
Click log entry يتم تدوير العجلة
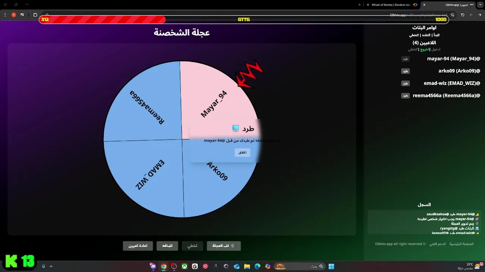[465, 224]
